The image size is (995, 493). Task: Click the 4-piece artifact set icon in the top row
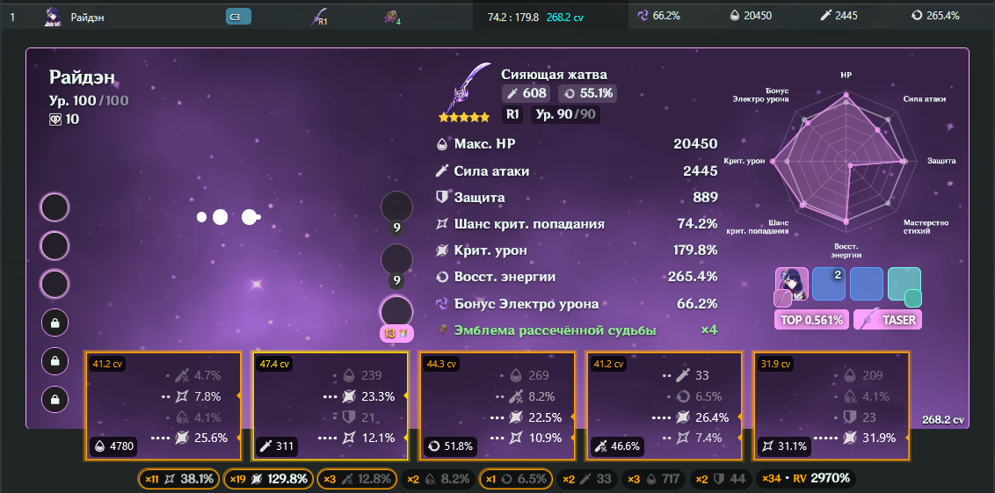pos(392,18)
